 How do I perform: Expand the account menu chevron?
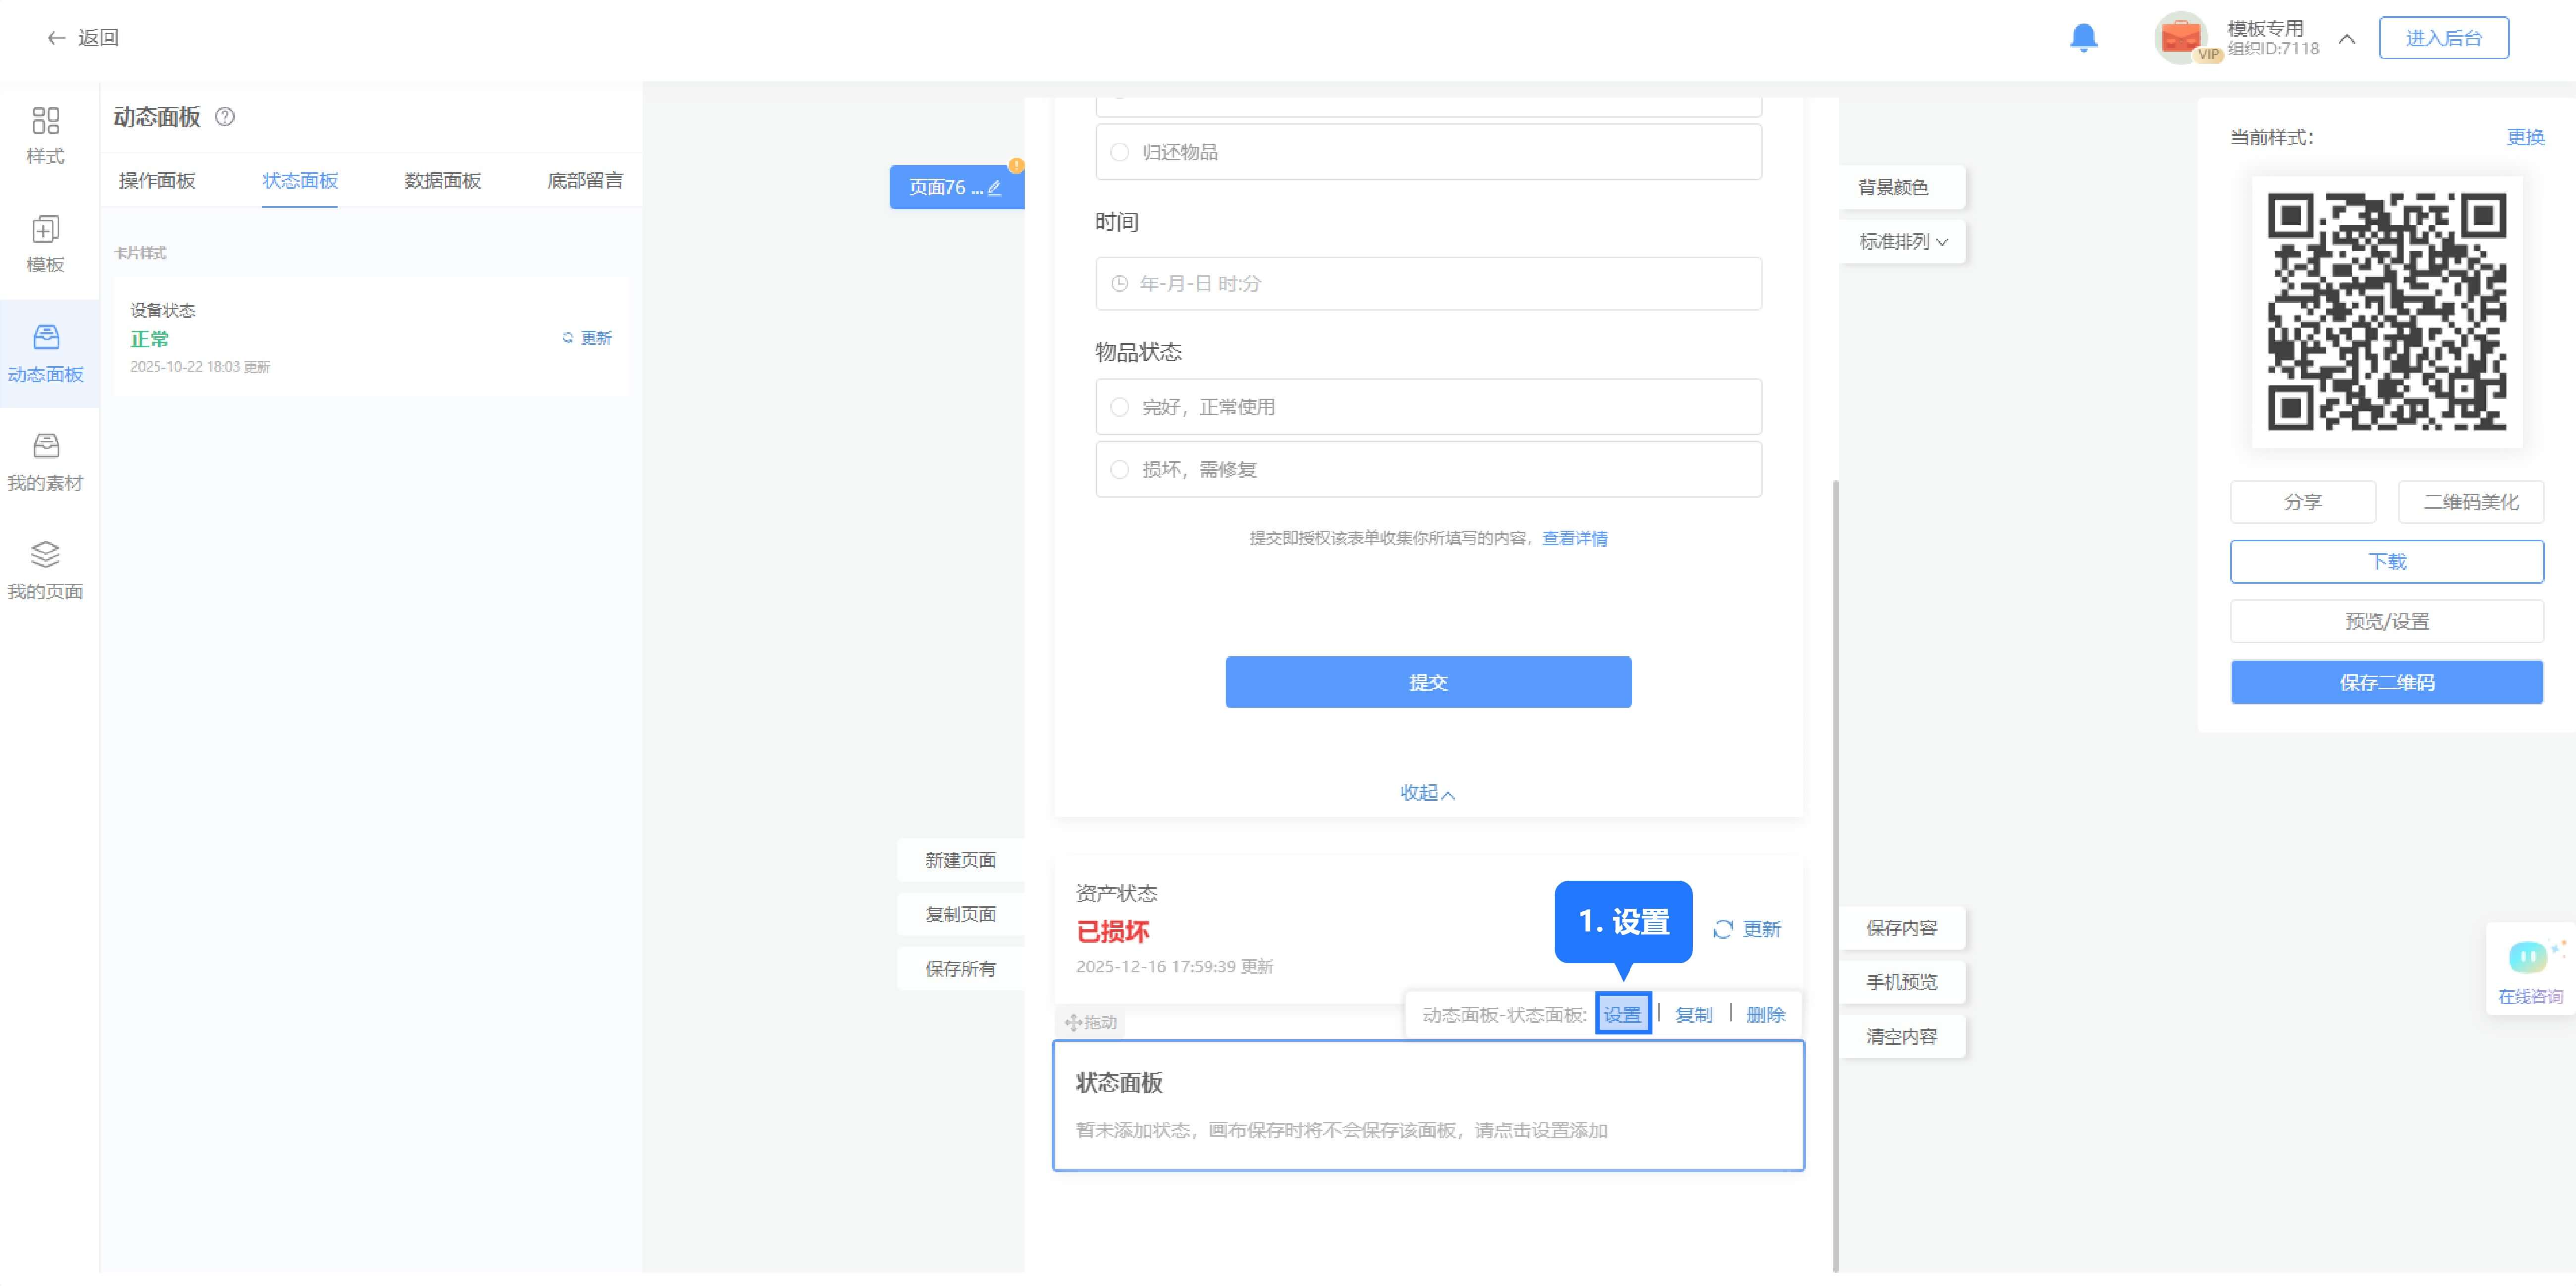[2347, 39]
